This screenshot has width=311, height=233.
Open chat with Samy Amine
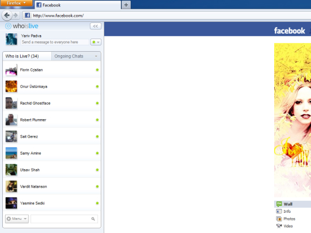(x=52, y=153)
